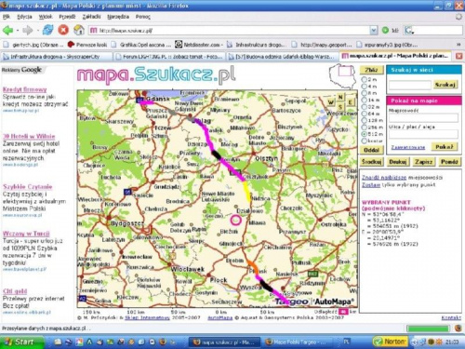Click the green page loading progress bar
Image resolution: width=465 pixels, height=349 pixels.
(428, 329)
